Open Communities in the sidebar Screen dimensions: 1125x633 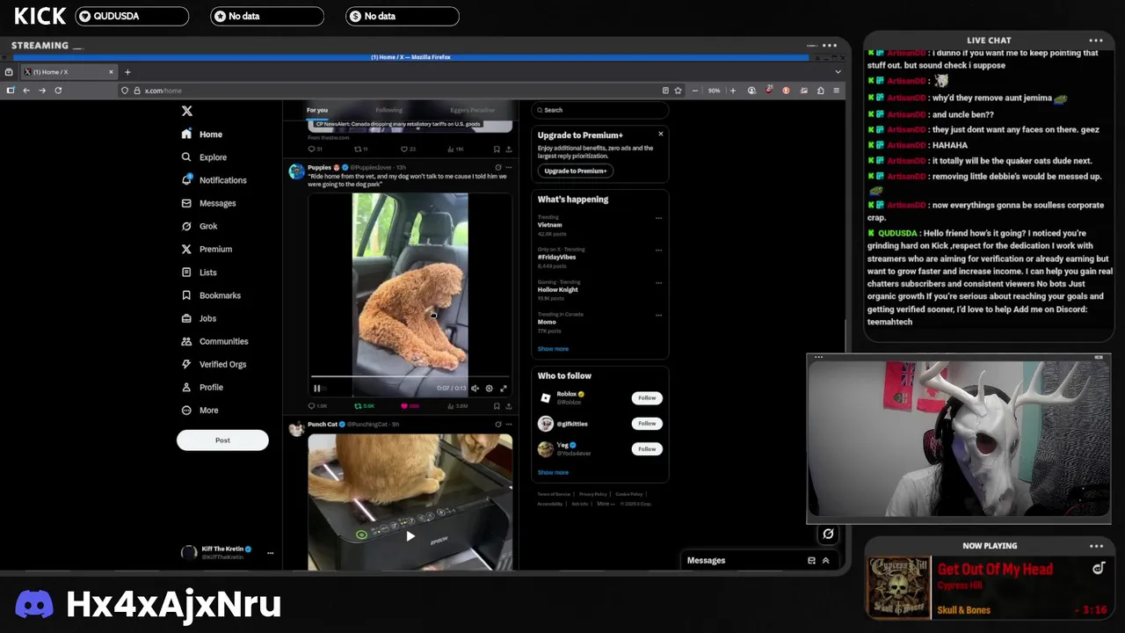(x=214, y=341)
